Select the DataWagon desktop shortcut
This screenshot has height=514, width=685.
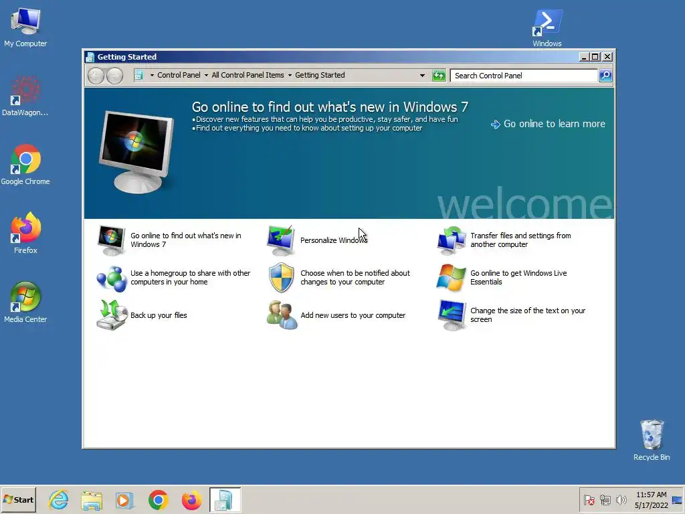(x=25, y=96)
